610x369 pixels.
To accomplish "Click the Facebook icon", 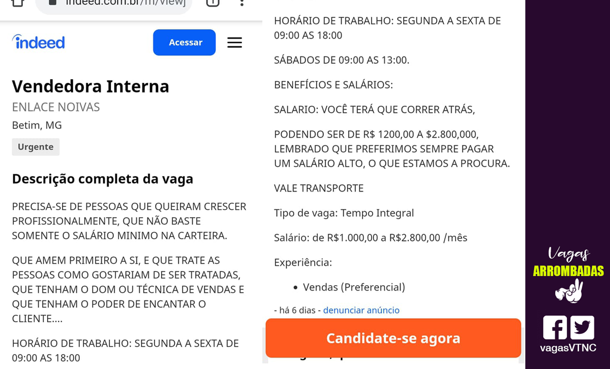I will coord(555,327).
